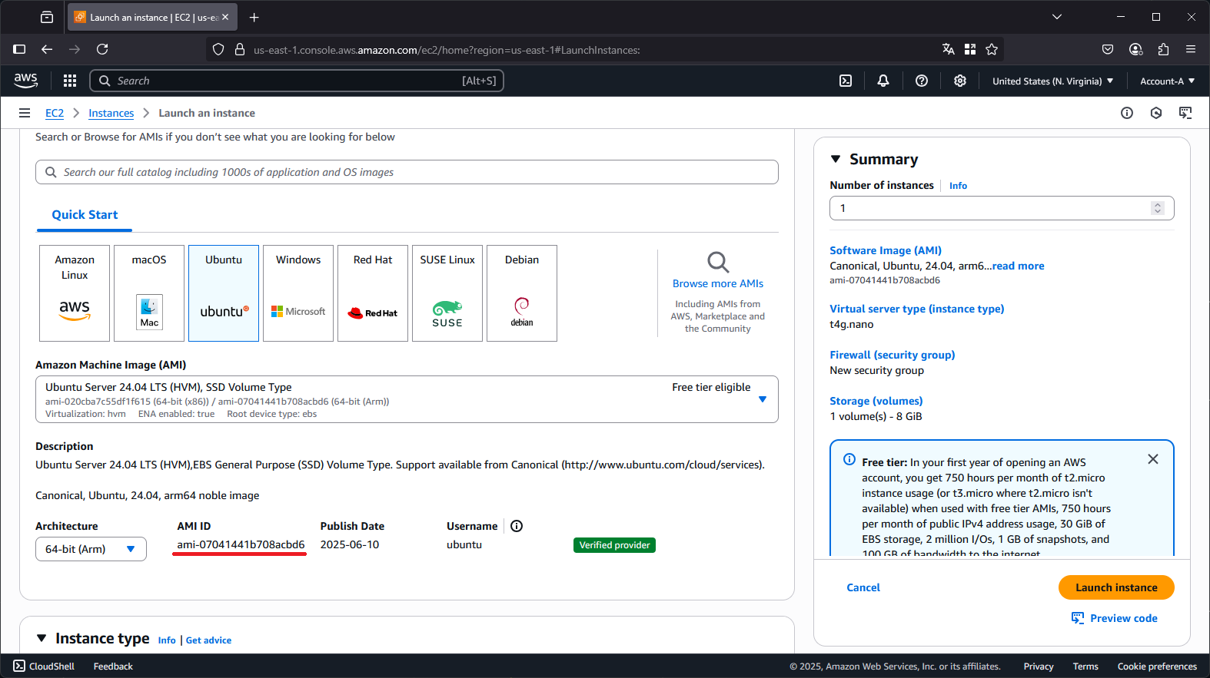
Task: Open Software Image (AMI) link
Action: (x=886, y=250)
